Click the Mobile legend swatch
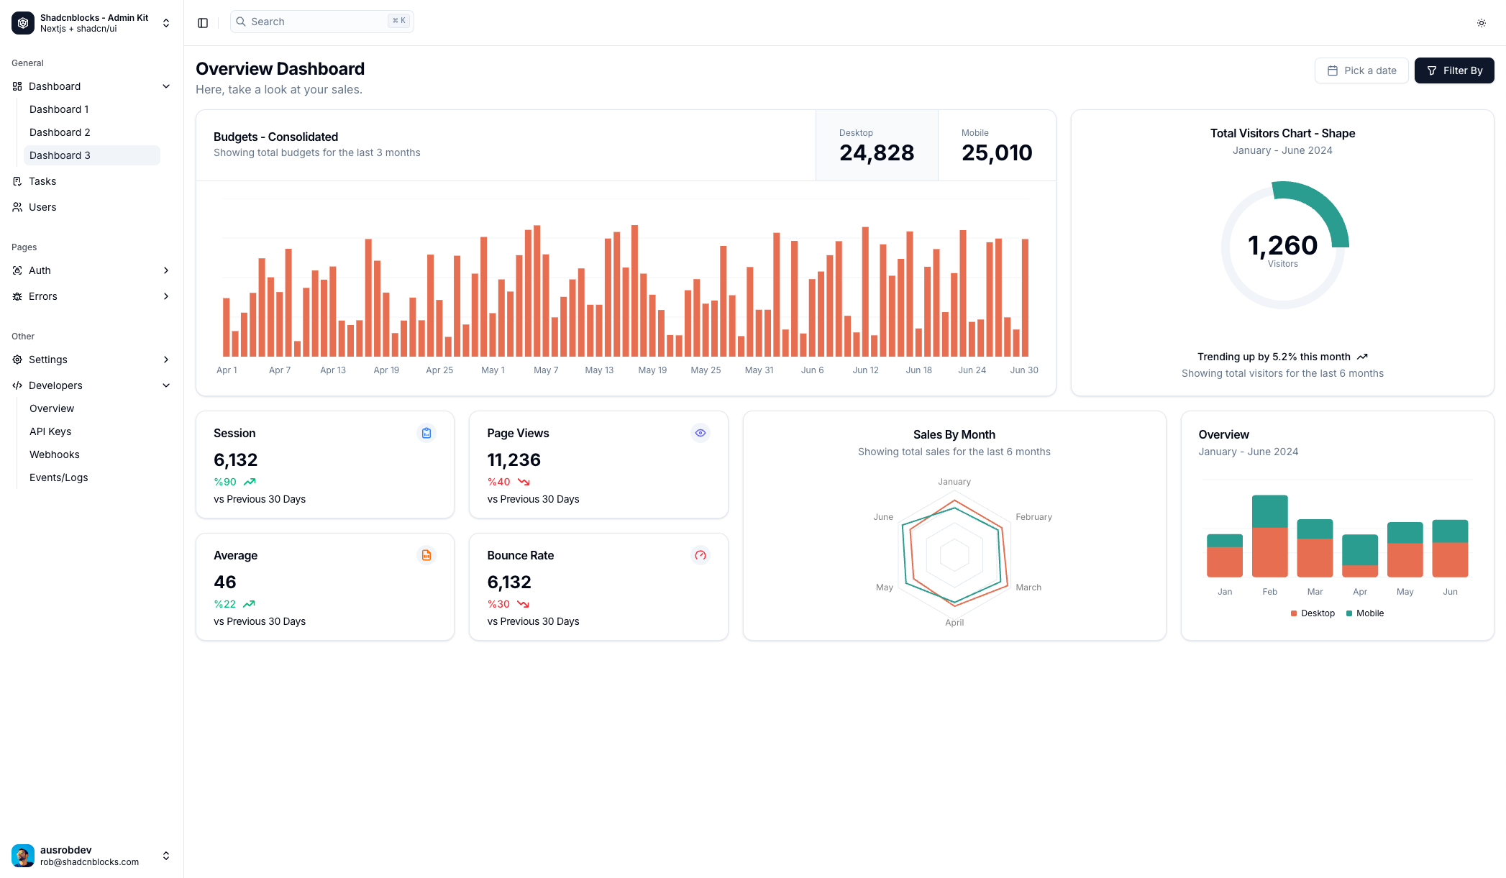This screenshot has width=1506, height=878. tap(1349, 613)
